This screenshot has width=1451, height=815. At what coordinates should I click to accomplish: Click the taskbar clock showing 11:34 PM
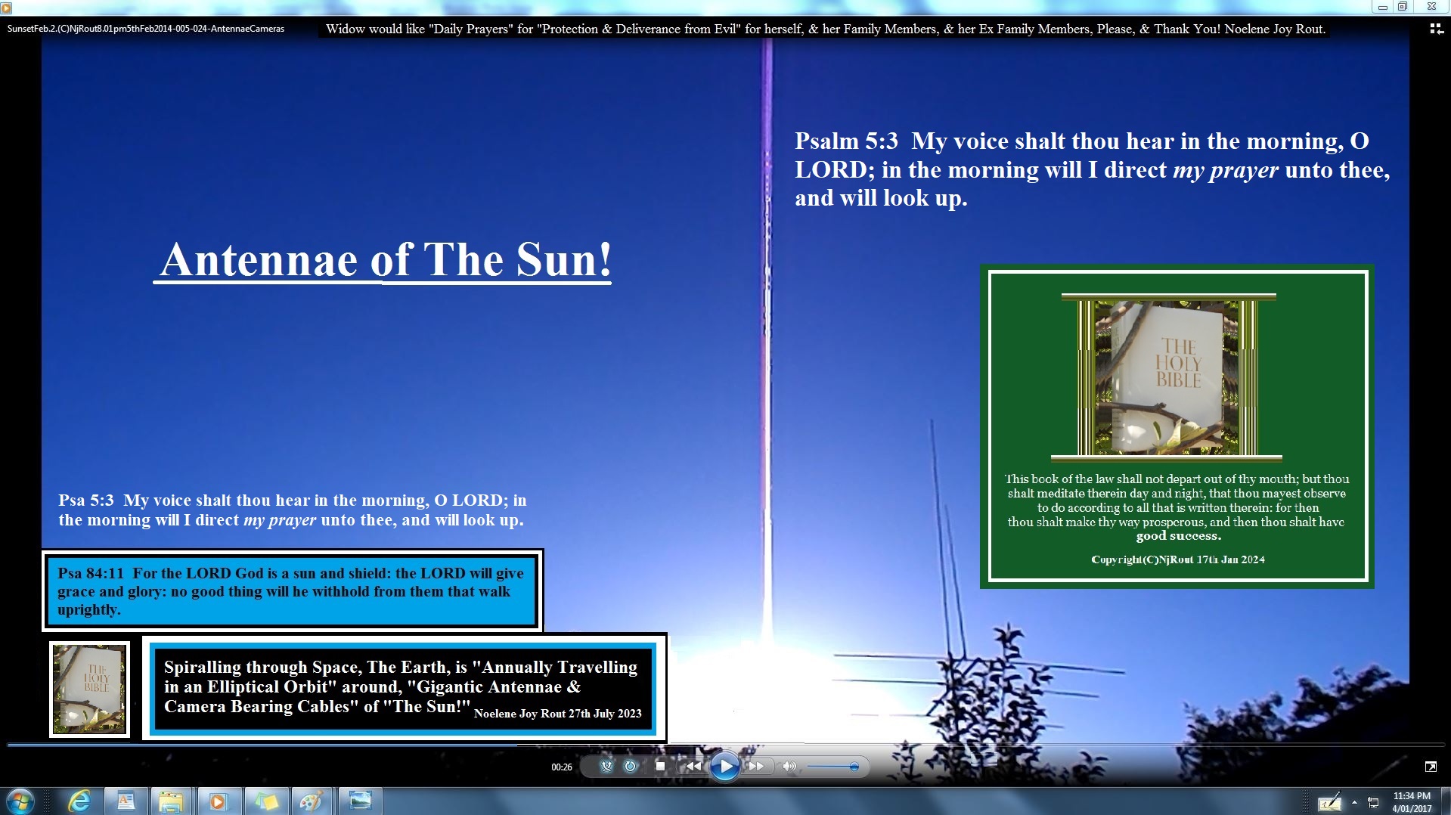(x=1412, y=801)
